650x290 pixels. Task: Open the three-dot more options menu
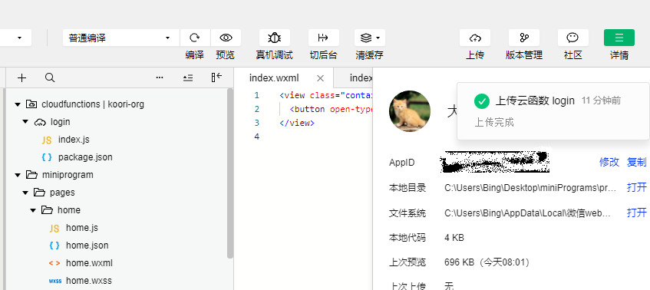(160, 77)
